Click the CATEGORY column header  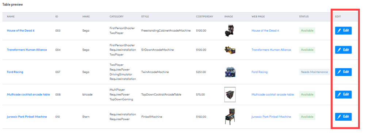click(x=116, y=17)
